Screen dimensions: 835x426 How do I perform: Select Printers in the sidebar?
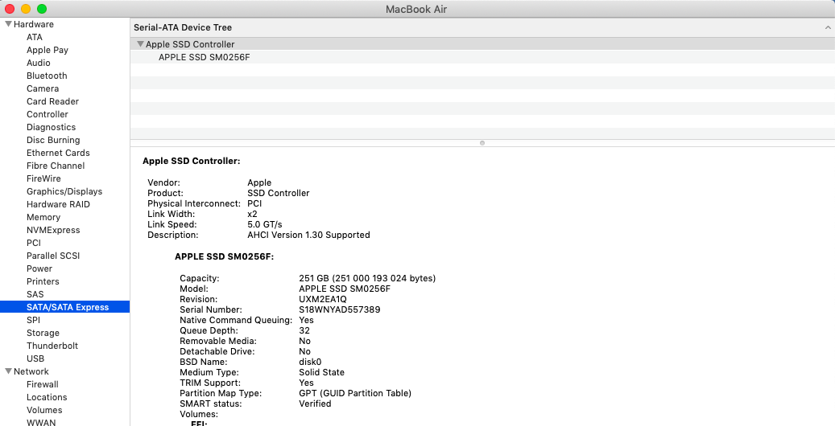click(x=43, y=281)
